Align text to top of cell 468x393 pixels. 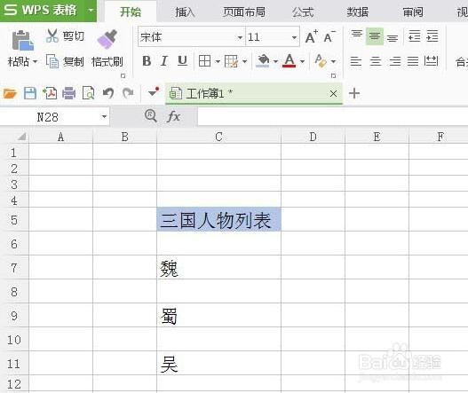(x=356, y=35)
